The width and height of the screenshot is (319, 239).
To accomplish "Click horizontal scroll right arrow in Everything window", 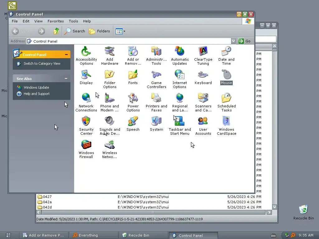I will pyautogui.click(x=269, y=212).
